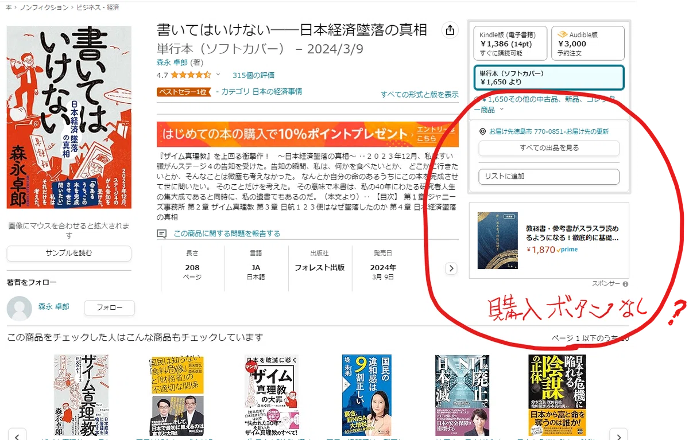Click リストに追加 button
This screenshot has width=689, height=440.
pos(549,176)
